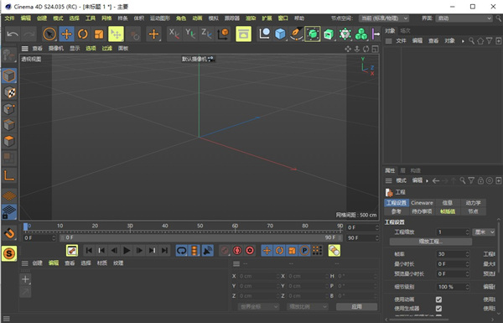
Task: Toggle the 使用生成器 checkbox
Action: [x=438, y=309]
